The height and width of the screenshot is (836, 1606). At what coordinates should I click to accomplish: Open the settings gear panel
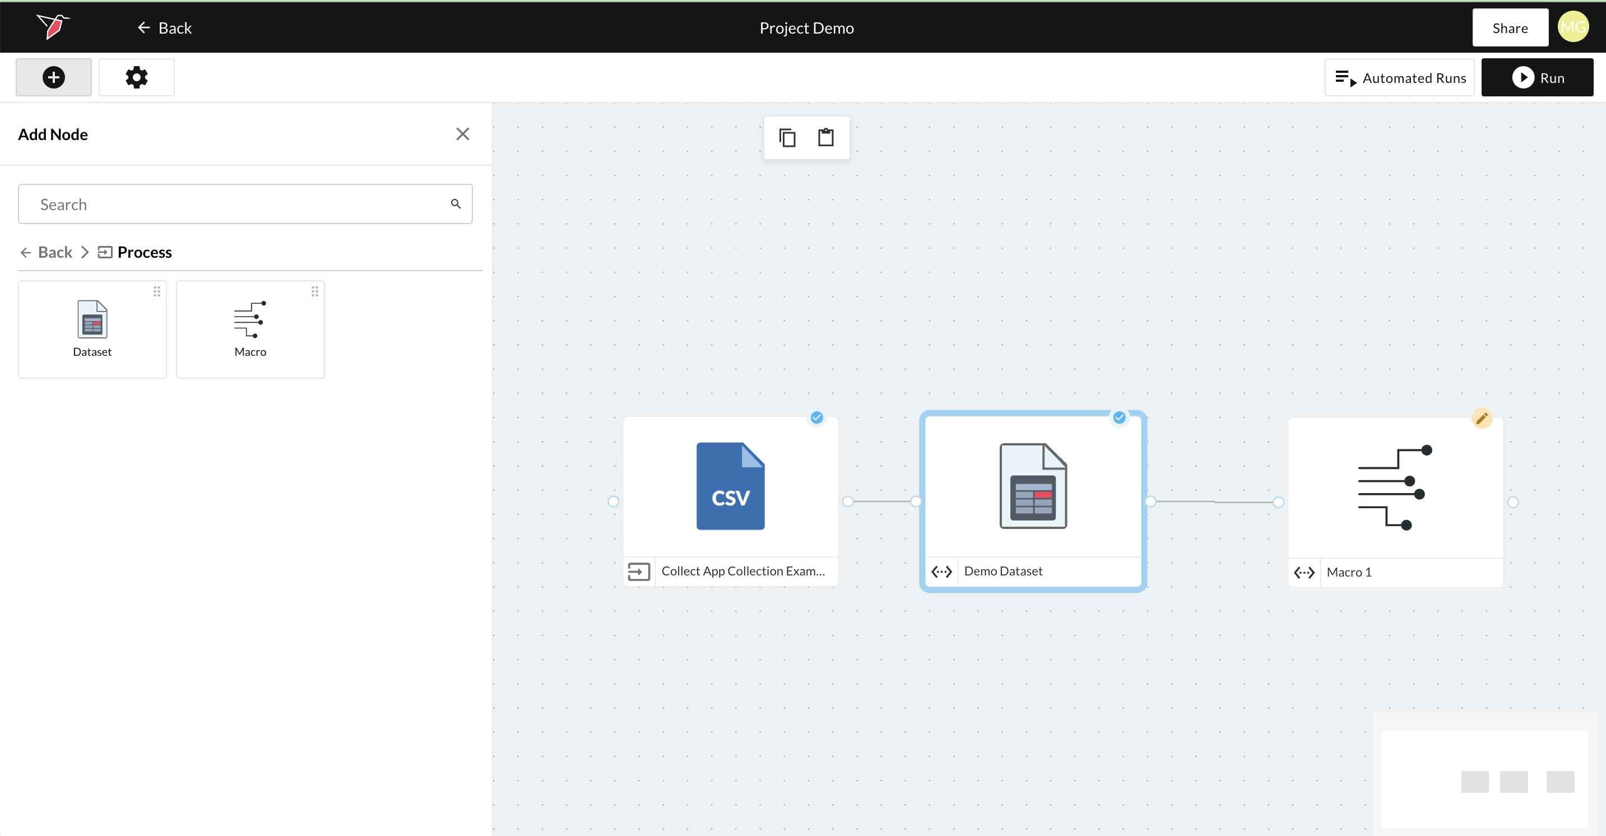point(137,77)
